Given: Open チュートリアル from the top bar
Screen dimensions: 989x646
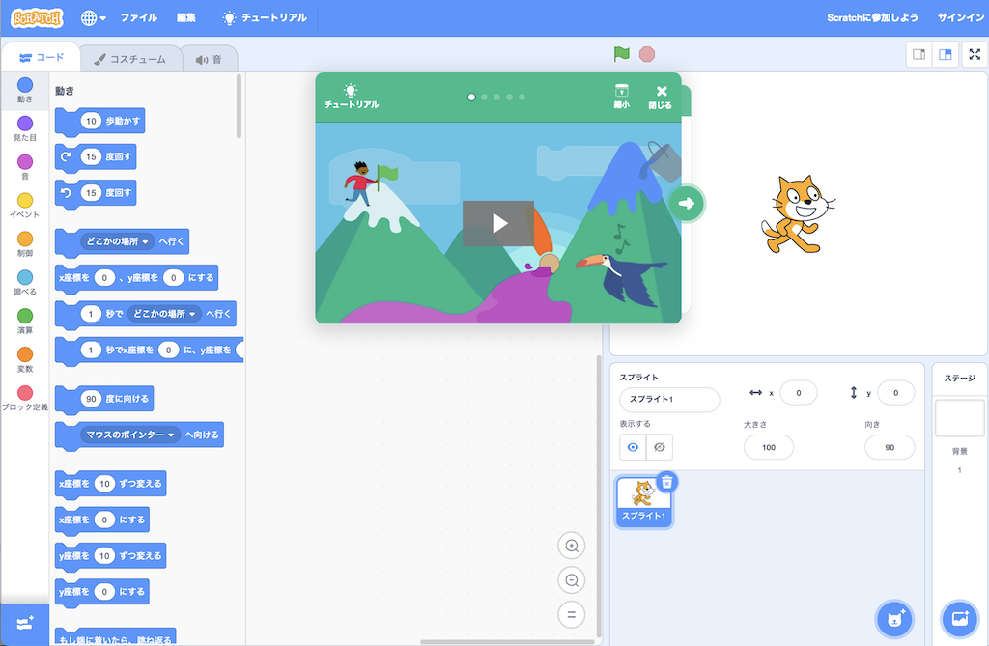Looking at the screenshot, I should [265, 17].
